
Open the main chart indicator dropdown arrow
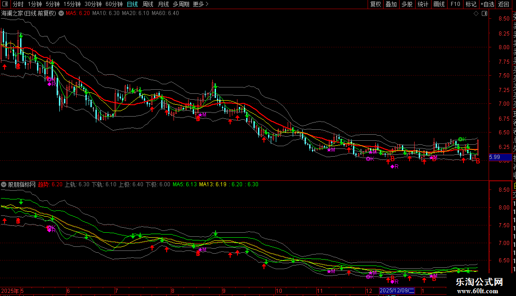point(60,13)
